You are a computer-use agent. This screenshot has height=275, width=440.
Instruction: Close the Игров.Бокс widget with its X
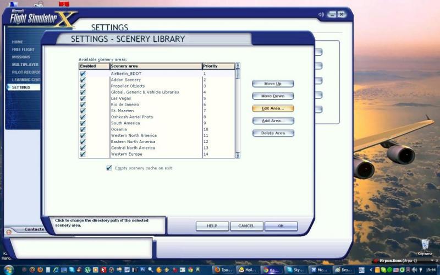click(437, 261)
